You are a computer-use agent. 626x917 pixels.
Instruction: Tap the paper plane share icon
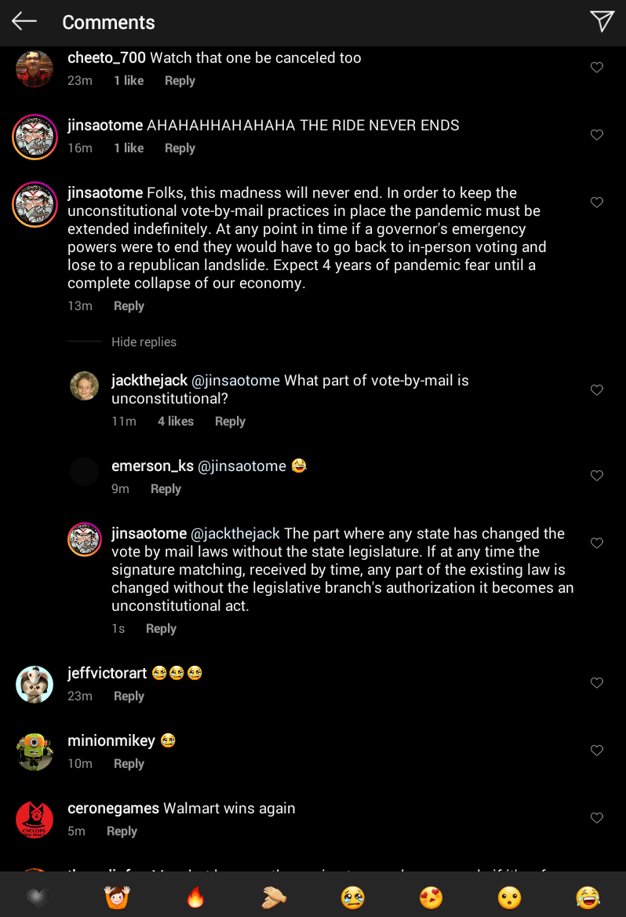click(602, 21)
